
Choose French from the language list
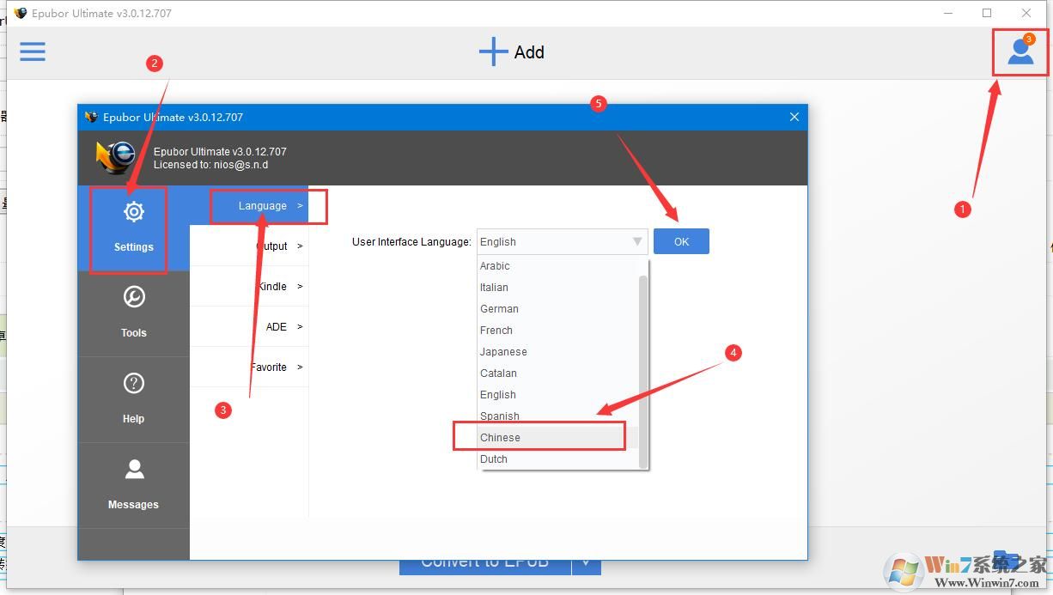[558, 331]
